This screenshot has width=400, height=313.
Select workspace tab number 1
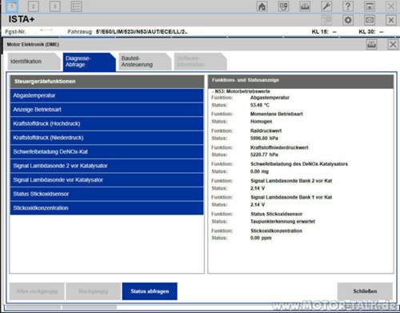tap(12, 6)
